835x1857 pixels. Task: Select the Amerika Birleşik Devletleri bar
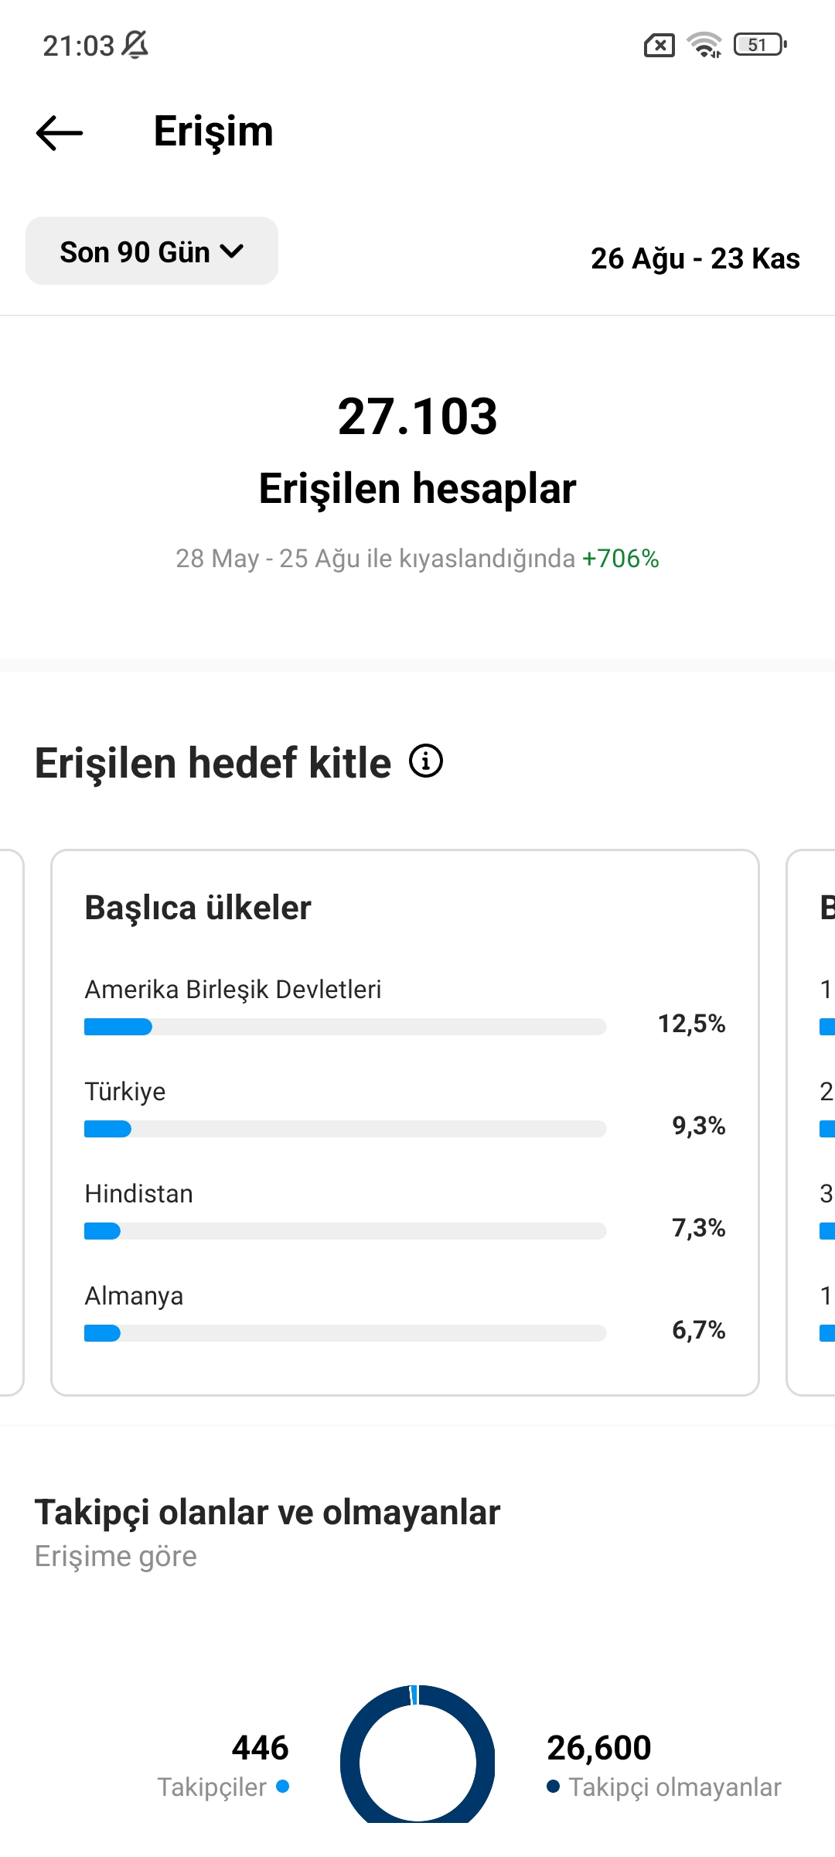[345, 1027]
